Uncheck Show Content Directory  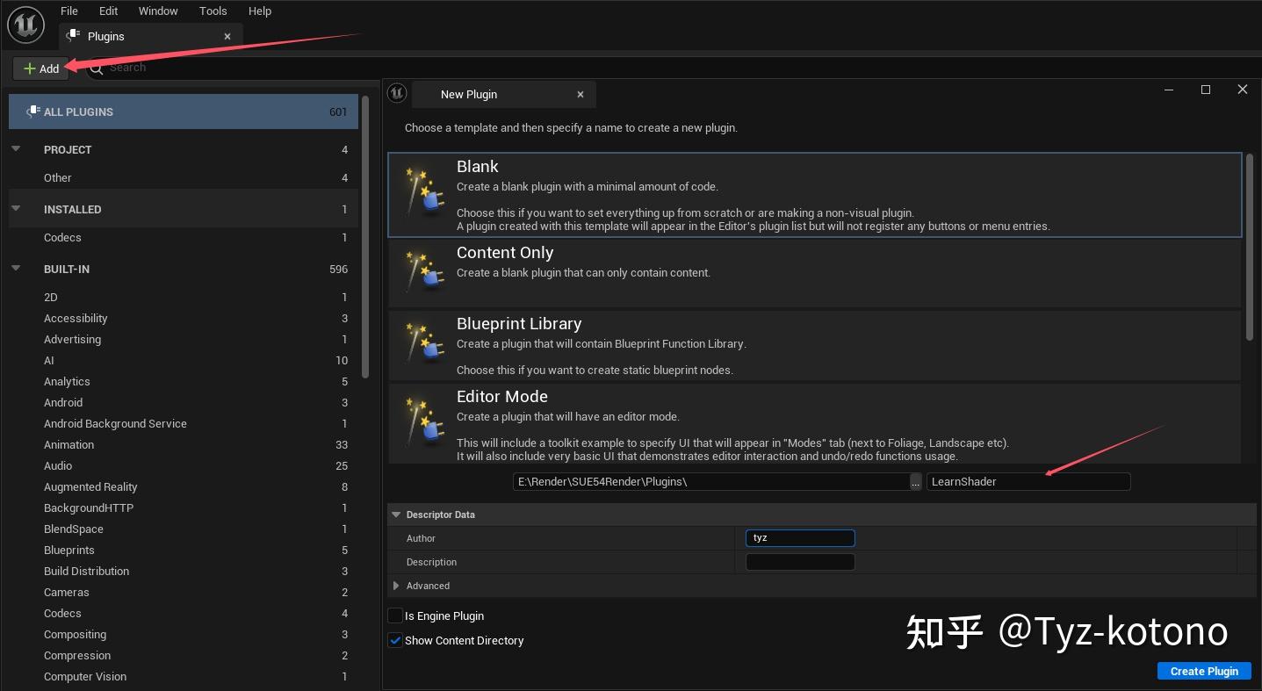pos(395,640)
